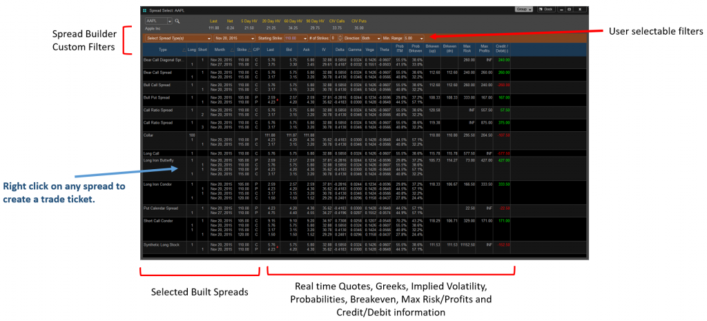Click the sort triangle in Month column header
Viewport: 707px width, 321px height.
pos(231,50)
